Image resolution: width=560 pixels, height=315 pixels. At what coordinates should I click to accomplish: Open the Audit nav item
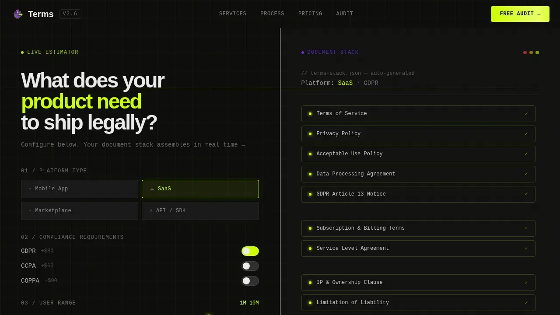tap(345, 14)
